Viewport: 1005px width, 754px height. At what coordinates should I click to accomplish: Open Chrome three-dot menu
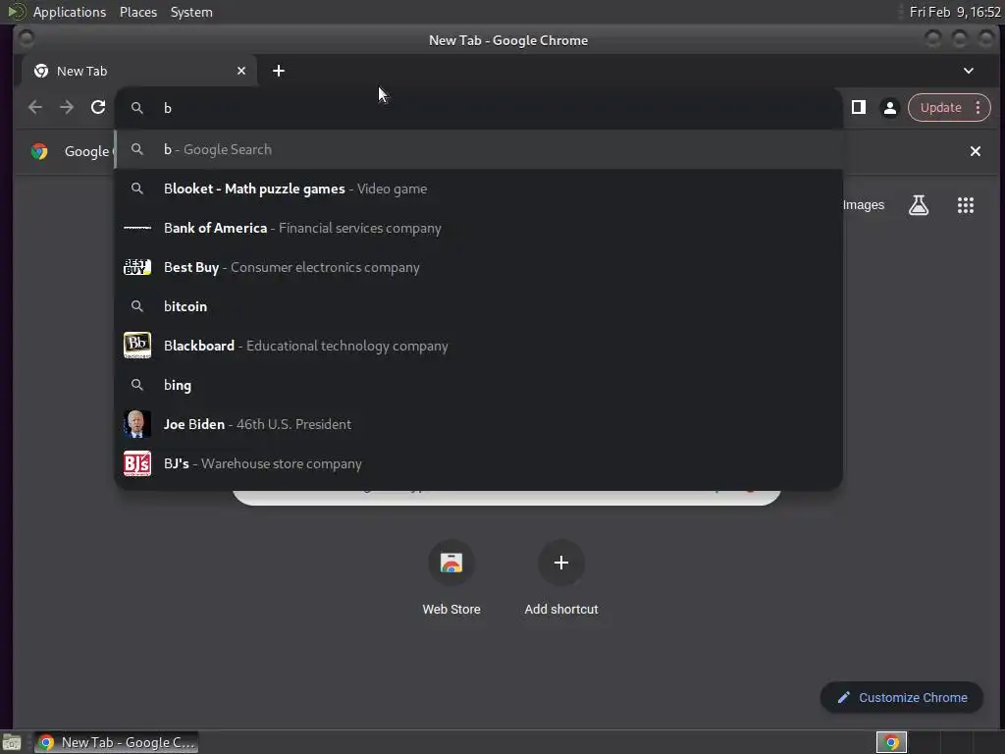(x=979, y=108)
